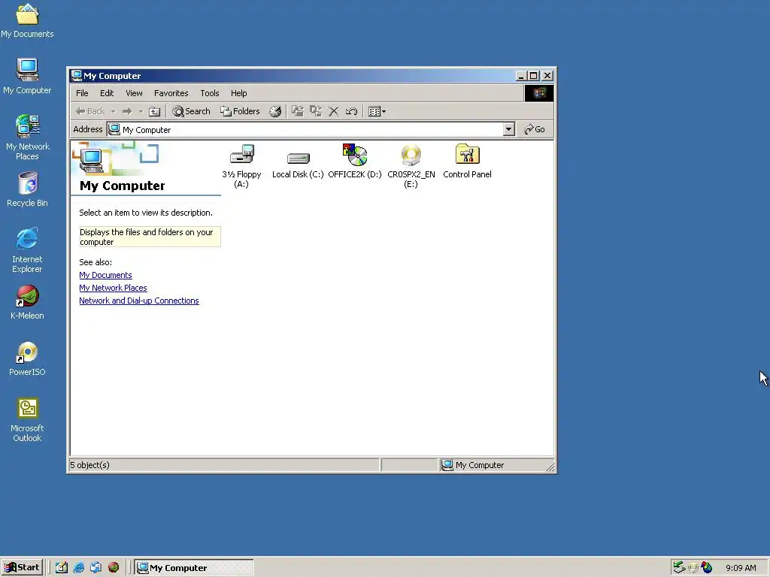Open the Tools menu
This screenshot has height=577, width=770.
coord(209,93)
